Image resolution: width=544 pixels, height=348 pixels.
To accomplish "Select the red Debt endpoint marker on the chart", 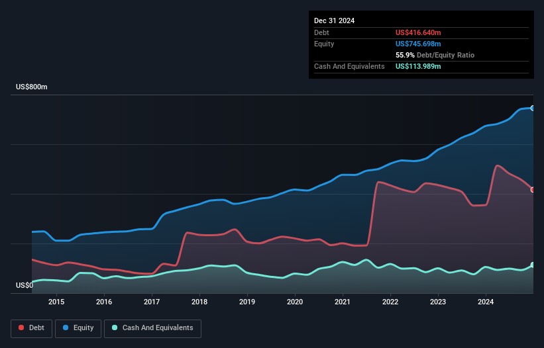I will pos(532,190).
